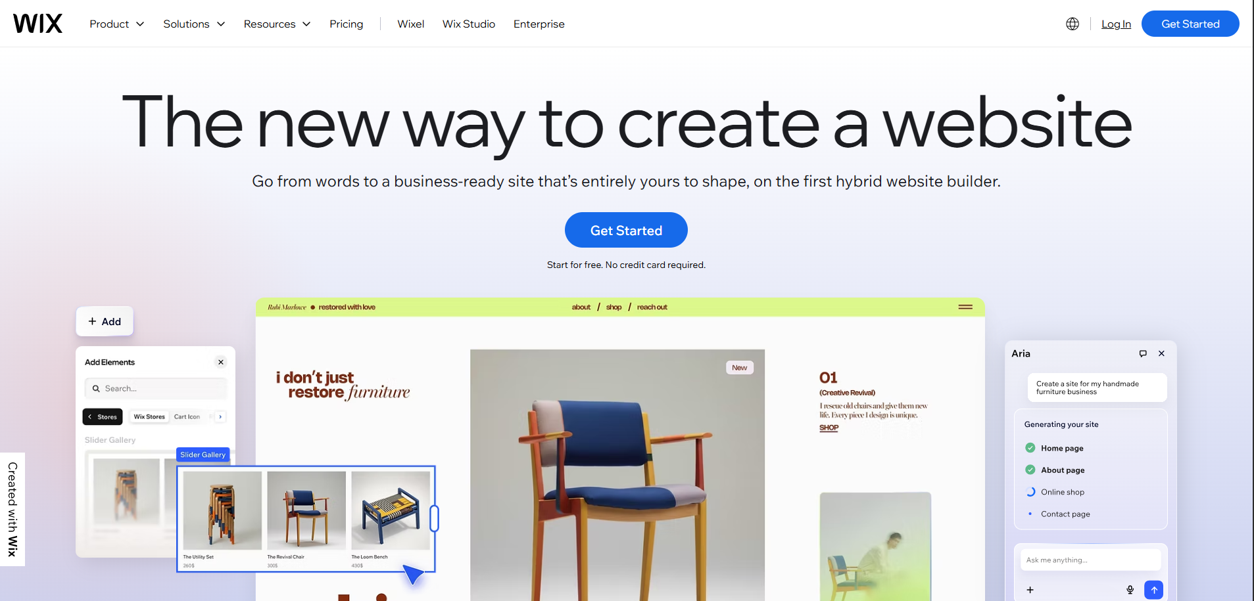The width and height of the screenshot is (1254, 601).
Task: Open the hamburger menu on furniture site
Action: point(965,307)
